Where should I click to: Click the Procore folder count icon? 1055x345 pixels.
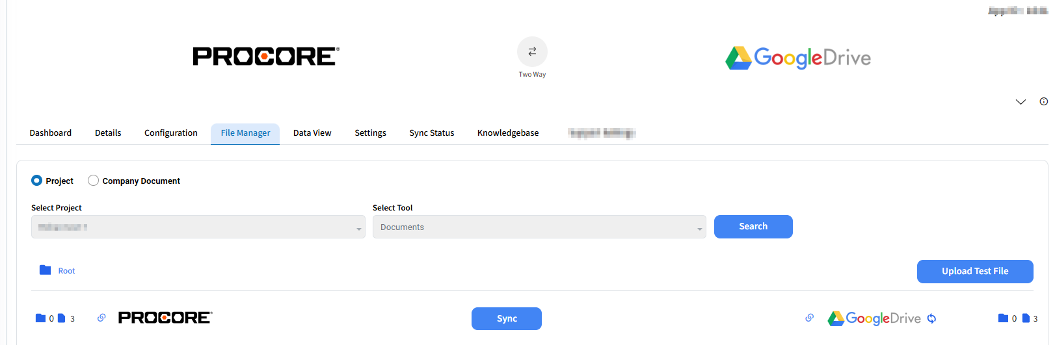pyautogui.click(x=40, y=318)
